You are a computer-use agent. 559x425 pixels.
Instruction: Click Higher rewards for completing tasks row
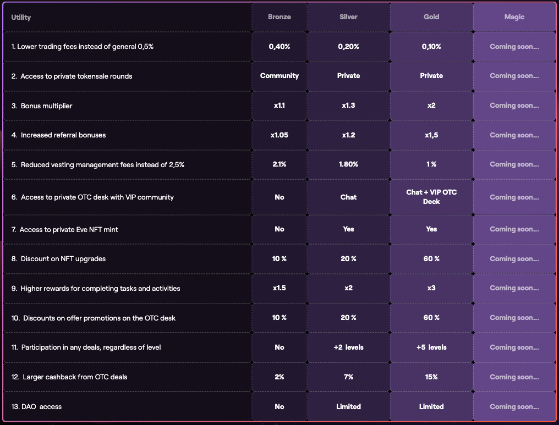click(x=279, y=288)
